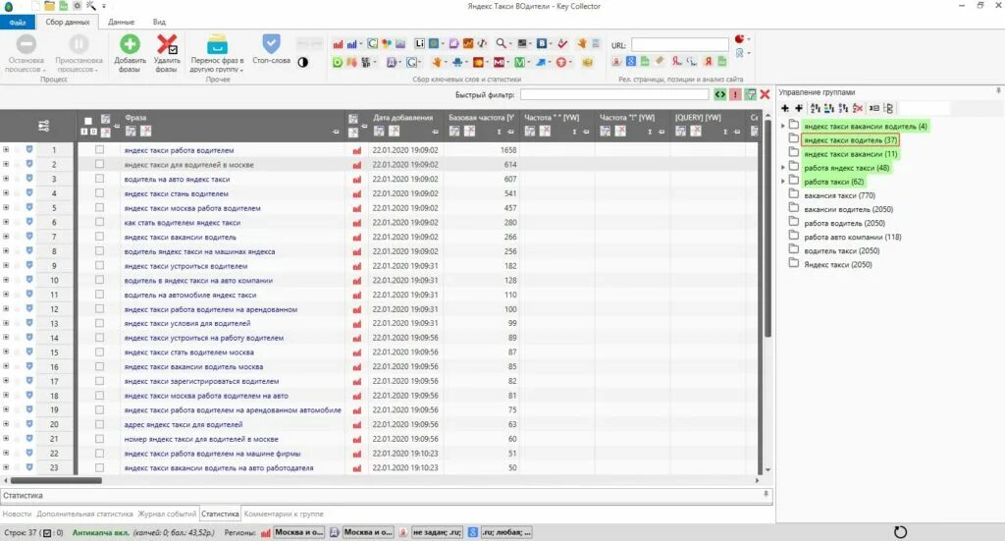Switch to the Вид ribbon tab

pyautogui.click(x=159, y=22)
